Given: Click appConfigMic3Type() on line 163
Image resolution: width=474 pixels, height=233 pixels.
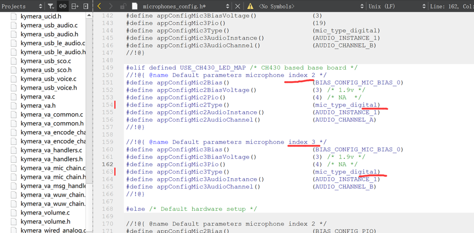Looking at the screenshot, I should 193,172.
